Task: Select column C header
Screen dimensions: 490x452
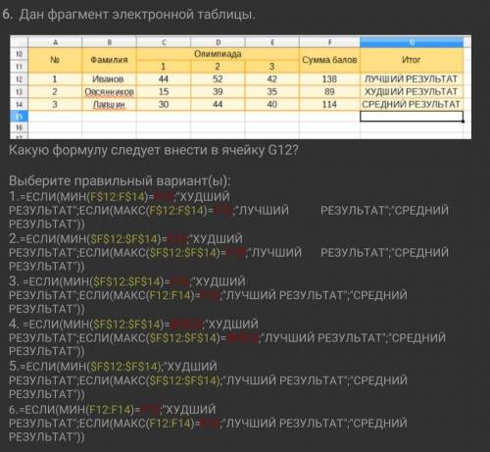Action: (164, 42)
